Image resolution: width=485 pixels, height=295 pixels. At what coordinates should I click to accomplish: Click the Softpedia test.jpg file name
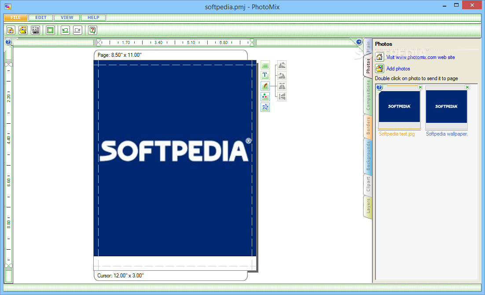pyautogui.click(x=397, y=134)
